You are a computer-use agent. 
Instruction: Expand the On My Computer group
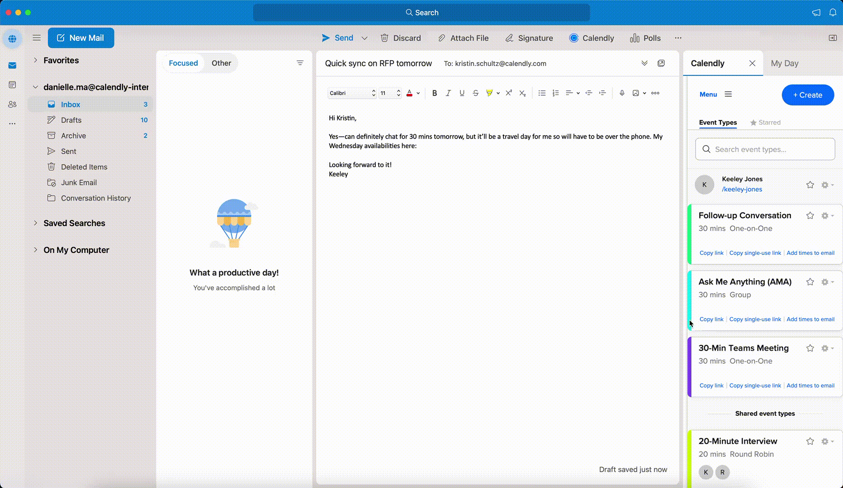coord(35,249)
